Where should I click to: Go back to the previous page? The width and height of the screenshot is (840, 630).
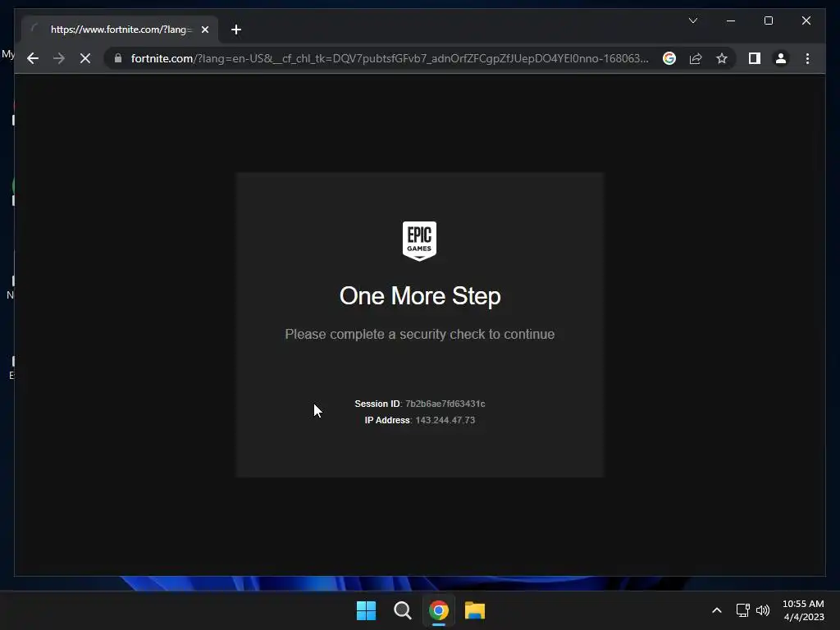(33, 58)
